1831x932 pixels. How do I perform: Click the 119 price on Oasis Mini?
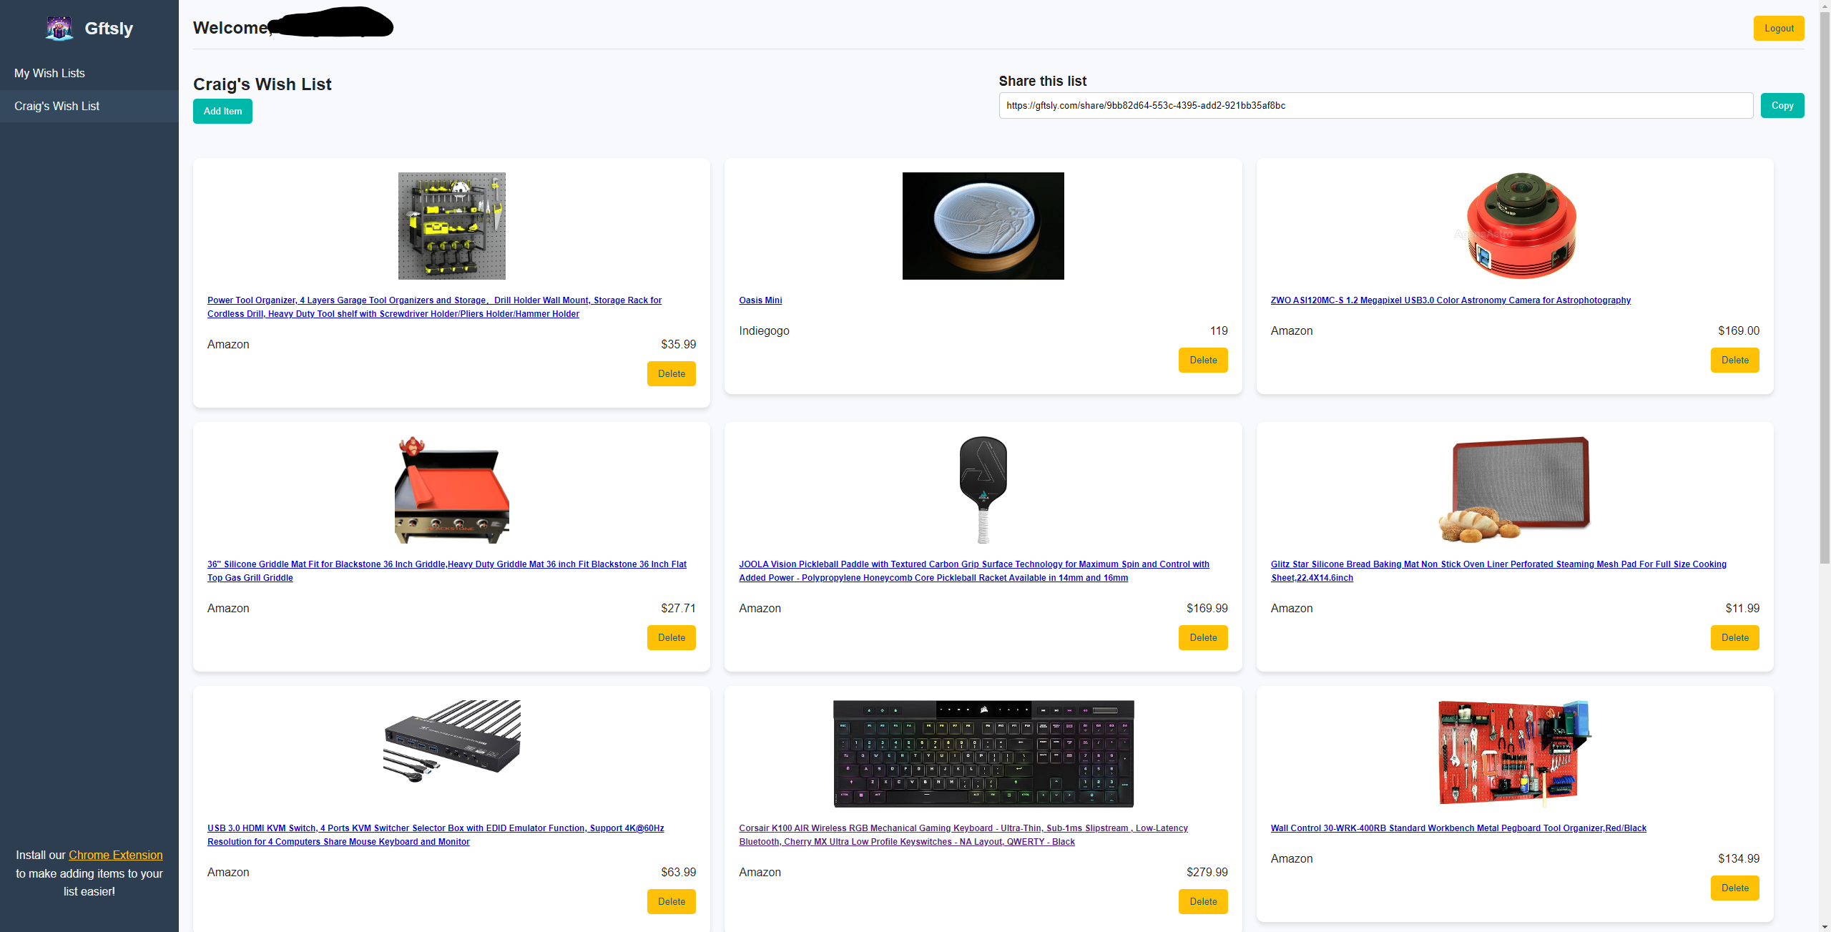[x=1219, y=330]
